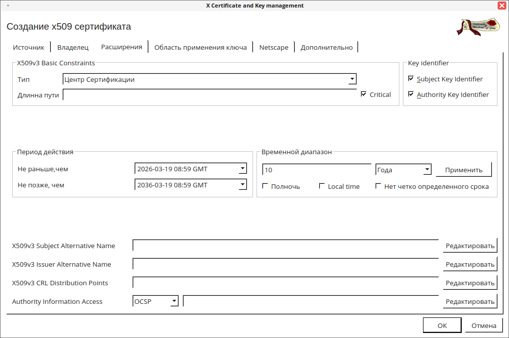Click OK to confirm certificate

pyautogui.click(x=442, y=325)
